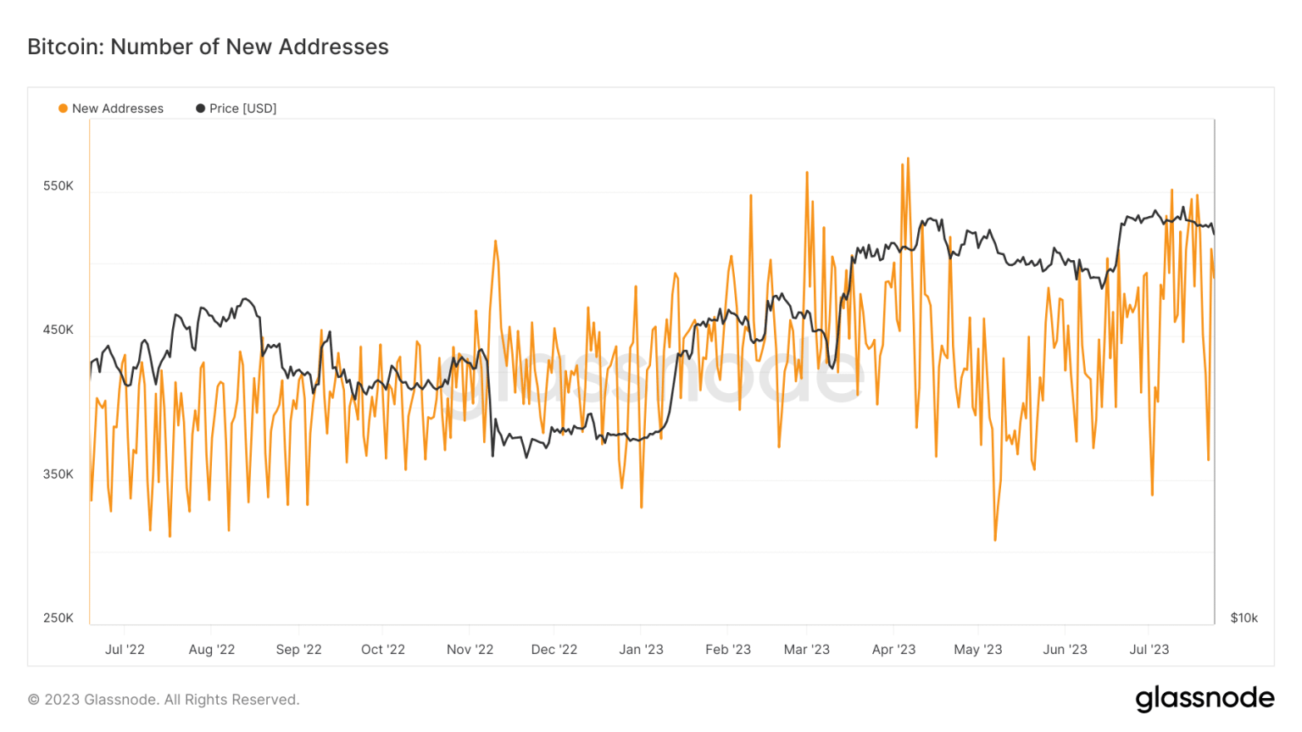Click the Apr '23 date tick label
Image resolution: width=1302 pixels, height=732 pixels.
pyautogui.click(x=893, y=649)
